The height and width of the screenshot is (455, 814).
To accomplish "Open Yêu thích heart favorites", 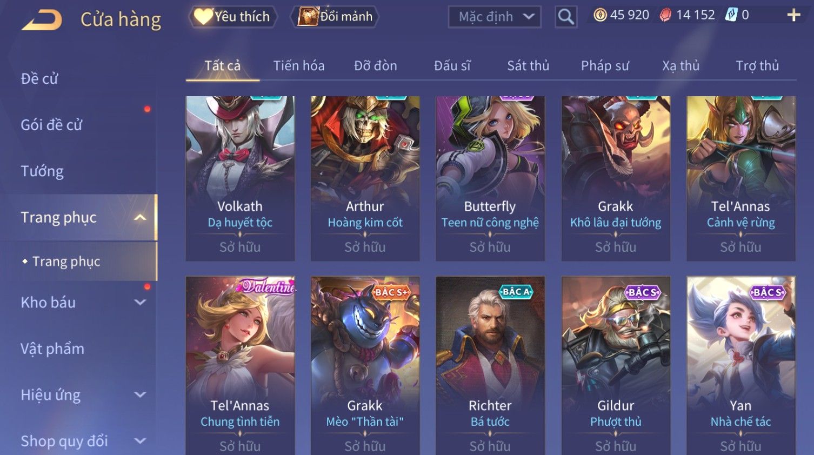I will coord(232,17).
